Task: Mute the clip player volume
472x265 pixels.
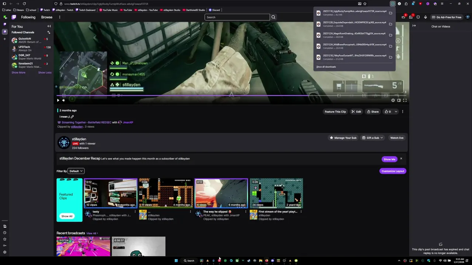Action: (63, 100)
